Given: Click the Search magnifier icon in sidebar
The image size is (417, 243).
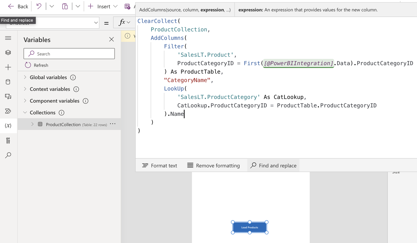Looking at the screenshot, I should coord(8,155).
